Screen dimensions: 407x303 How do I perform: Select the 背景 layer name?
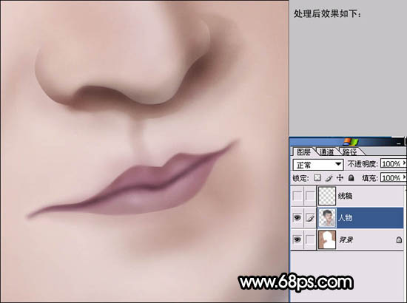346,239
